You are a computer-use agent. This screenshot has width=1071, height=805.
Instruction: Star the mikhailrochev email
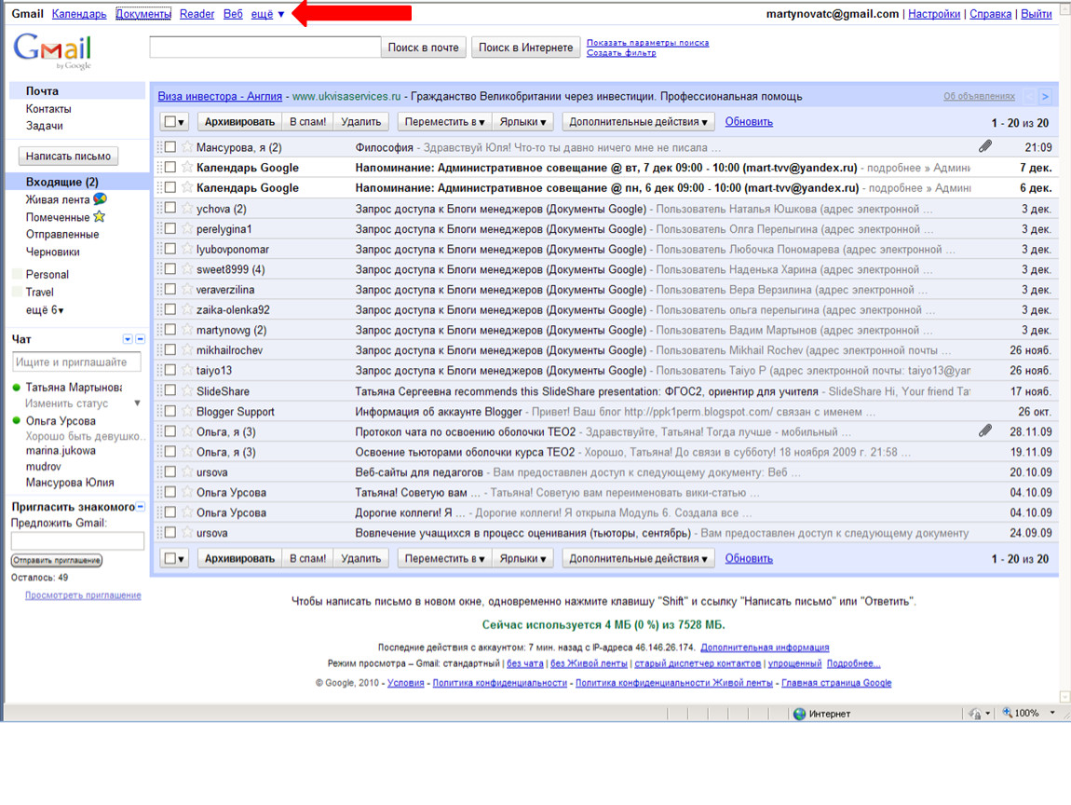(x=187, y=350)
